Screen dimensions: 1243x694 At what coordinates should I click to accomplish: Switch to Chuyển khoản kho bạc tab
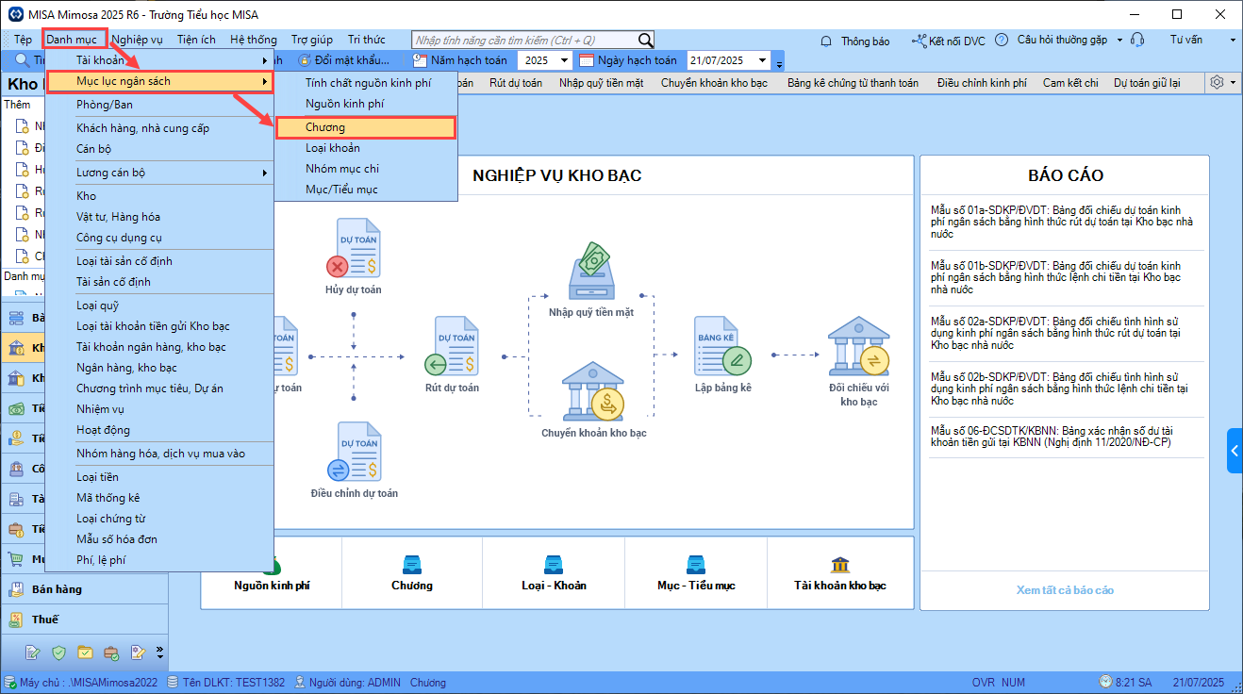(x=714, y=83)
